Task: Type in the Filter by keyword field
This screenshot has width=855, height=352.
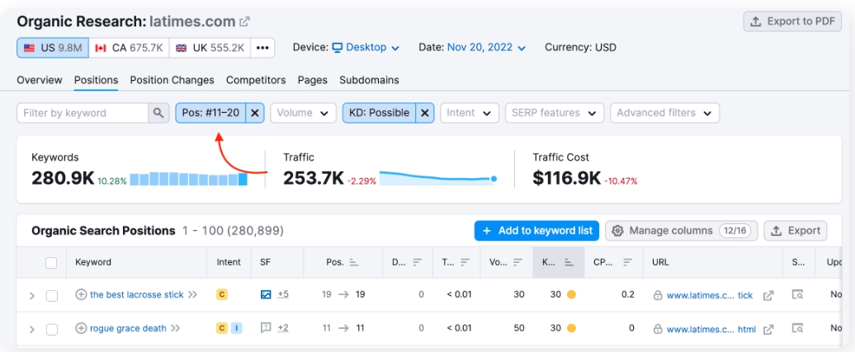Action: (x=83, y=113)
